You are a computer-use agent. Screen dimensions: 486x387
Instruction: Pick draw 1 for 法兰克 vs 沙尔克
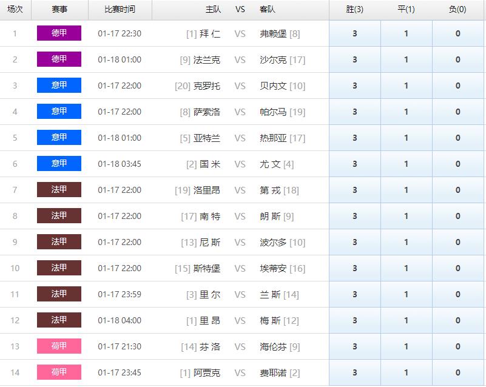pos(407,59)
